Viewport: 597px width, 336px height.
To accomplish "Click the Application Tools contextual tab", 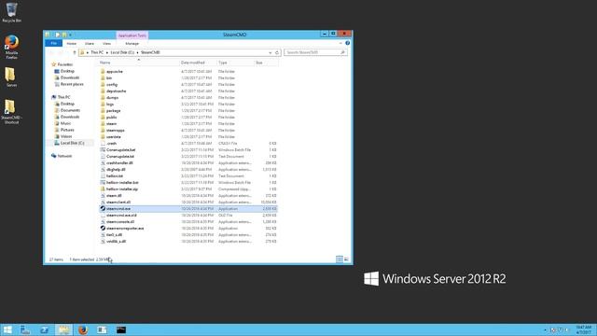I will [132, 35].
